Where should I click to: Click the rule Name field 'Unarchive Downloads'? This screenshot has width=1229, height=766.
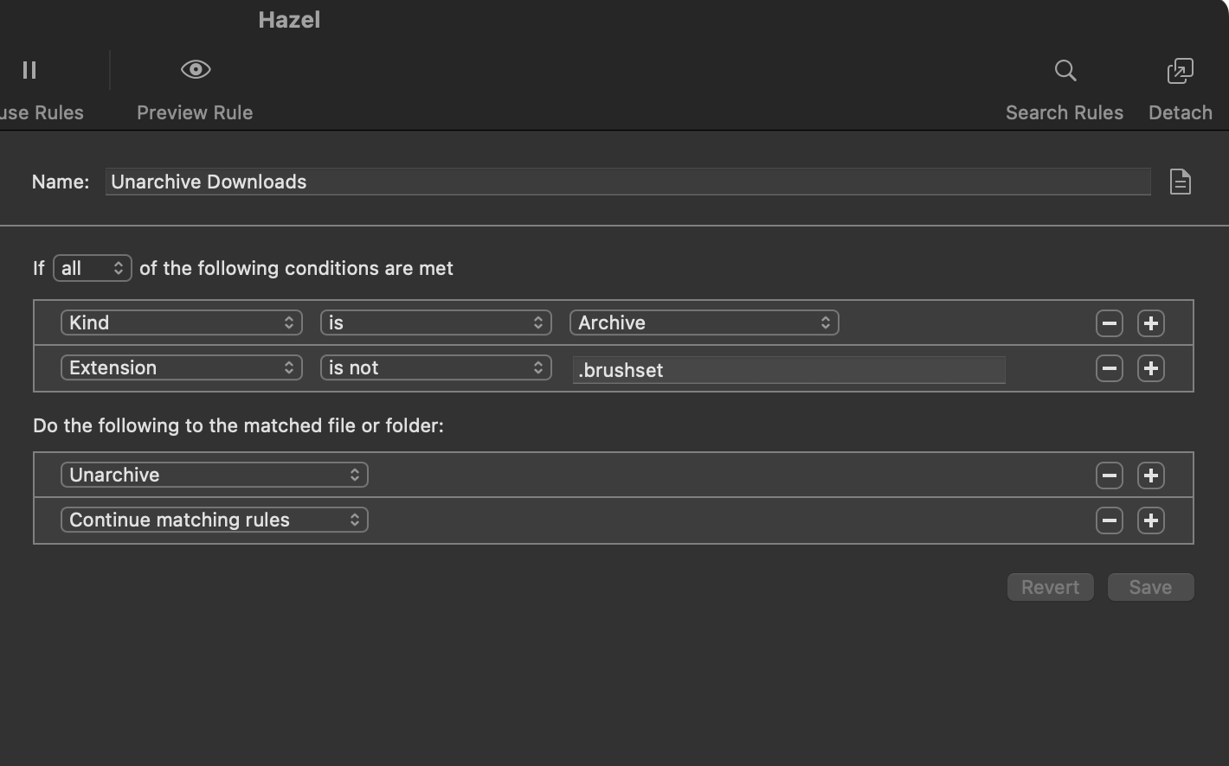(x=628, y=182)
